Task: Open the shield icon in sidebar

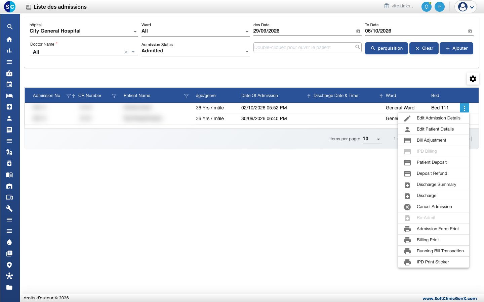Action: click(x=9, y=265)
